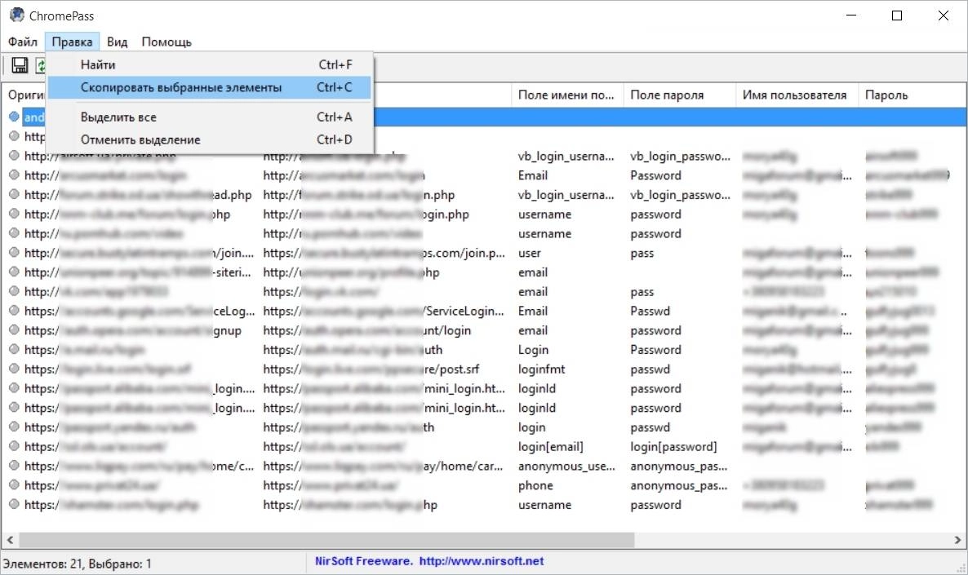Click globe icon of the login[email] row
This screenshot has width=968, height=575.
click(x=14, y=446)
